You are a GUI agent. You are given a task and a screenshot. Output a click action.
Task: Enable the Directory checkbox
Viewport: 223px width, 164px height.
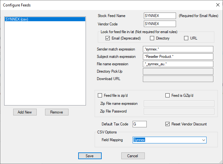pyautogui.click(x=152, y=38)
